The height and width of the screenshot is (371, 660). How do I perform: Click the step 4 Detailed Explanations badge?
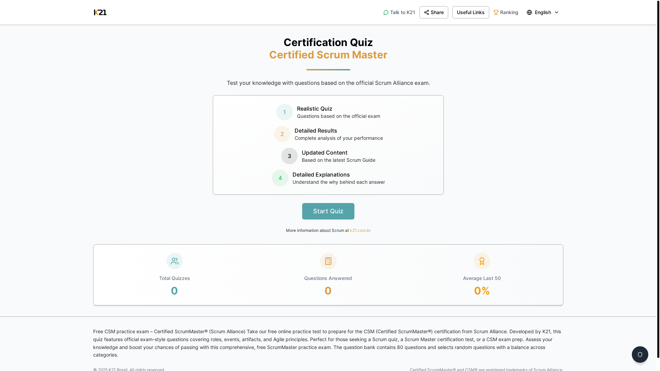coord(280,178)
